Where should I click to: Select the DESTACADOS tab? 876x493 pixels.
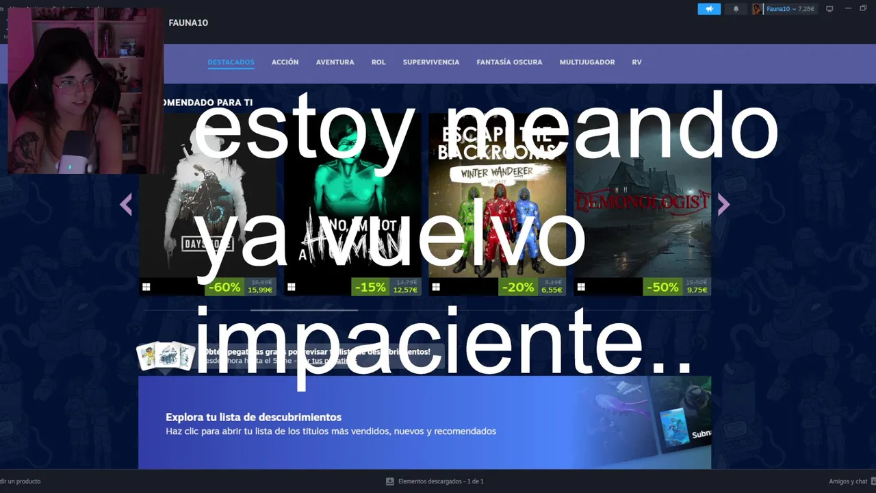coord(231,62)
